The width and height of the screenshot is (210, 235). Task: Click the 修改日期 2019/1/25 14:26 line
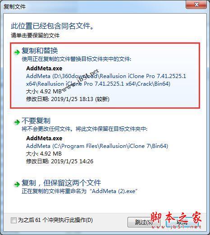pyautogui.click(x=59, y=161)
